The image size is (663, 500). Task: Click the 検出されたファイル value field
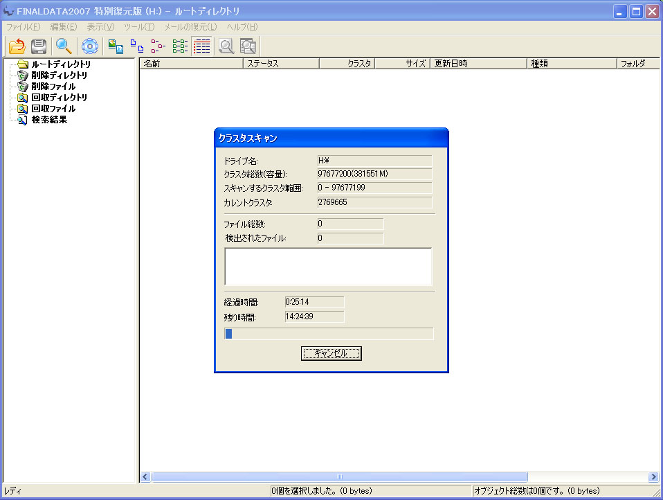click(350, 238)
